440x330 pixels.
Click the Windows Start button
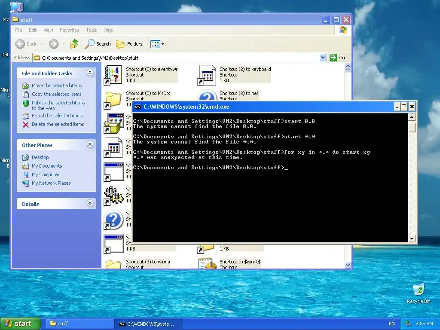21,324
